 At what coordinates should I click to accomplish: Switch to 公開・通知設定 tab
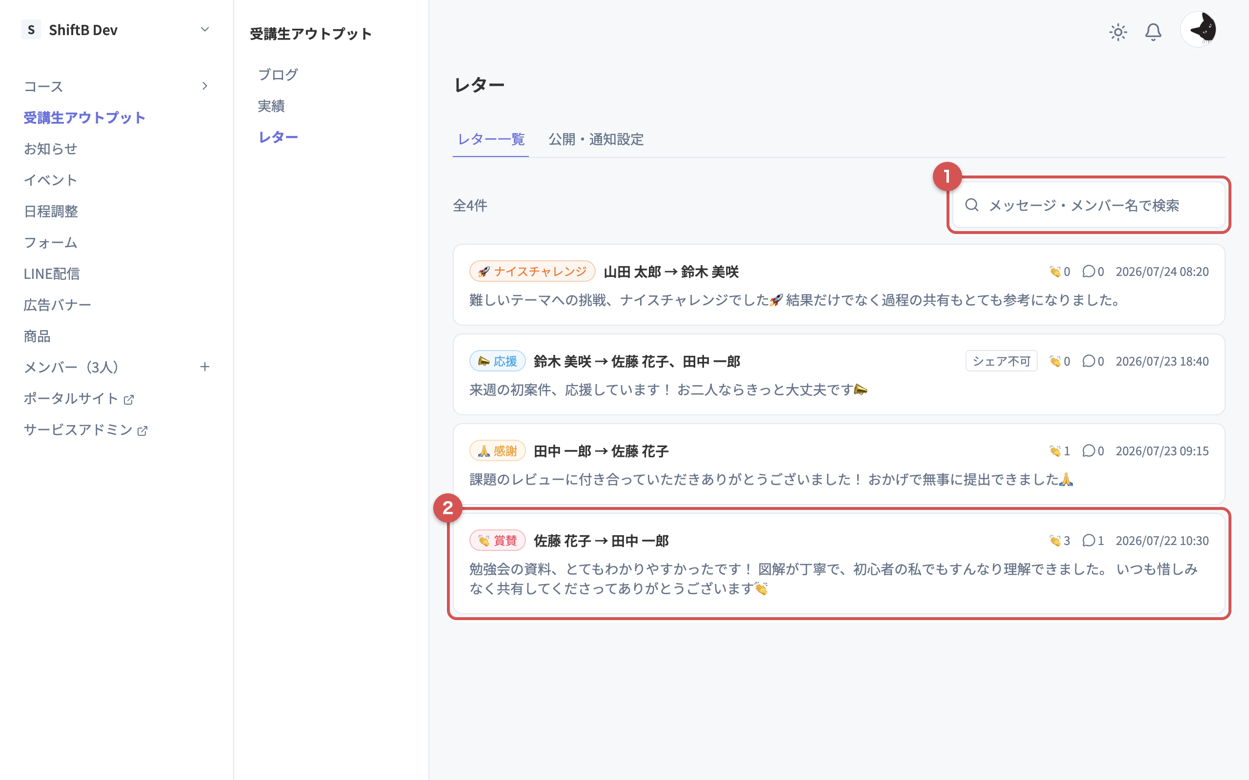click(x=596, y=139)
